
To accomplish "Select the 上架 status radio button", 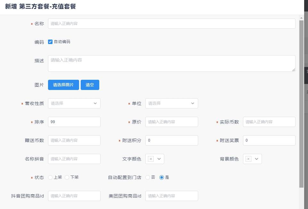I will coord(50,177).
